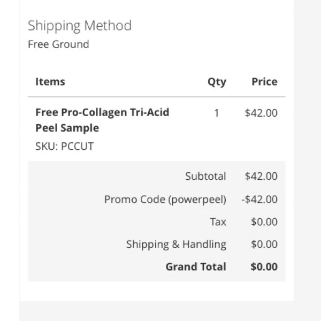
Task: Click the Shipping & Handling amount $0.00
Action: pyautogui.click(x=264, y=244)
